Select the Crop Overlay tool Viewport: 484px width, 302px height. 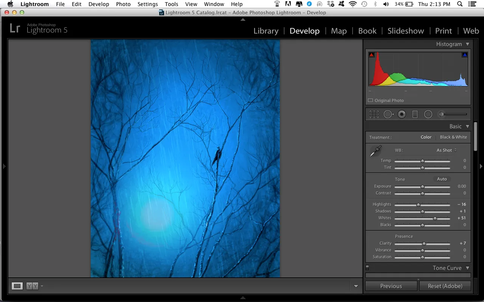(374, 114)
